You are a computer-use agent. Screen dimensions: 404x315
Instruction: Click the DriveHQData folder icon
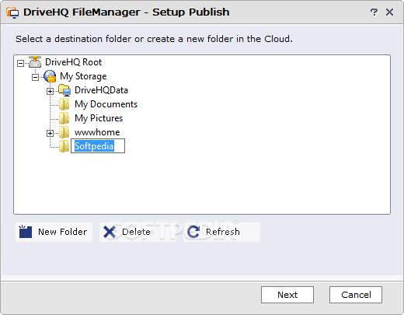(x=64, y=90)
